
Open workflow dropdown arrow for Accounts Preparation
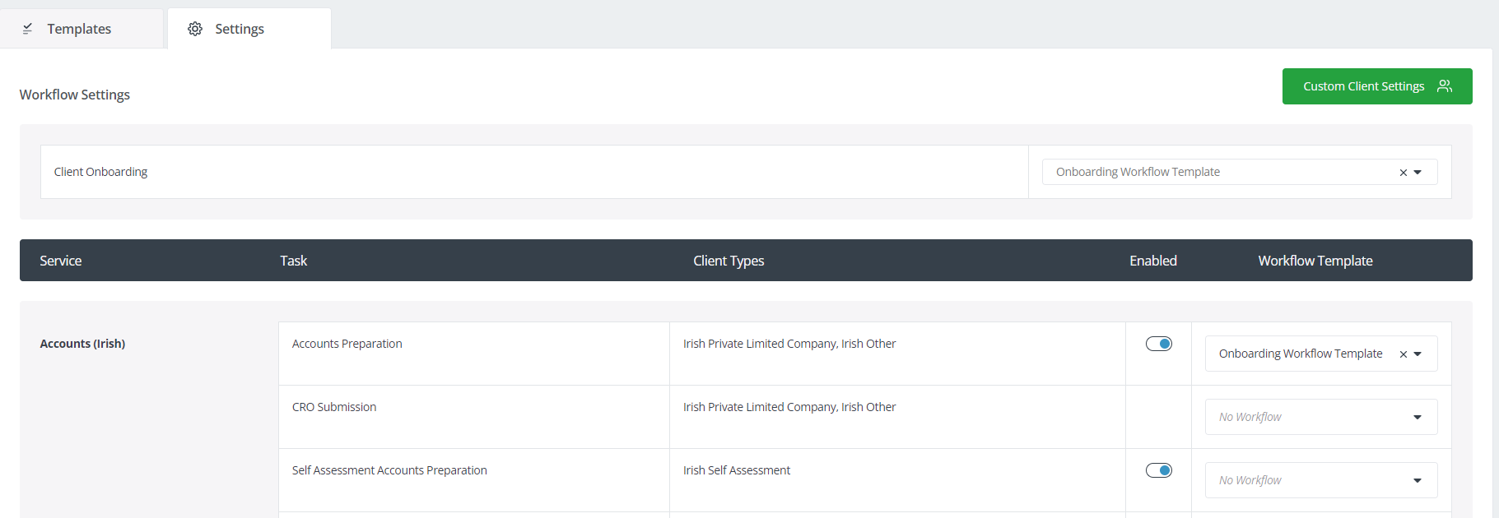(1418, 354)
